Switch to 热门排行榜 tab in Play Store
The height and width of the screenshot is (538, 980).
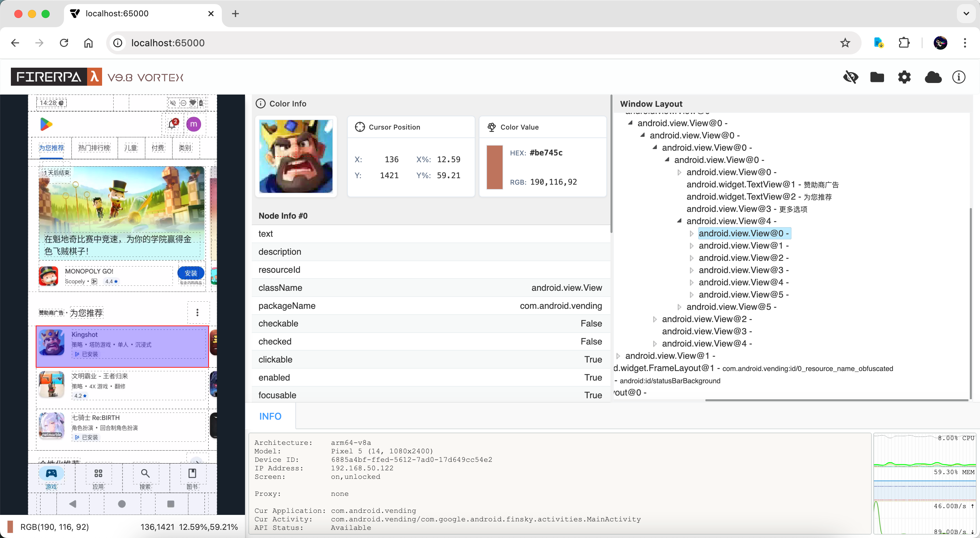click(94, 148)
